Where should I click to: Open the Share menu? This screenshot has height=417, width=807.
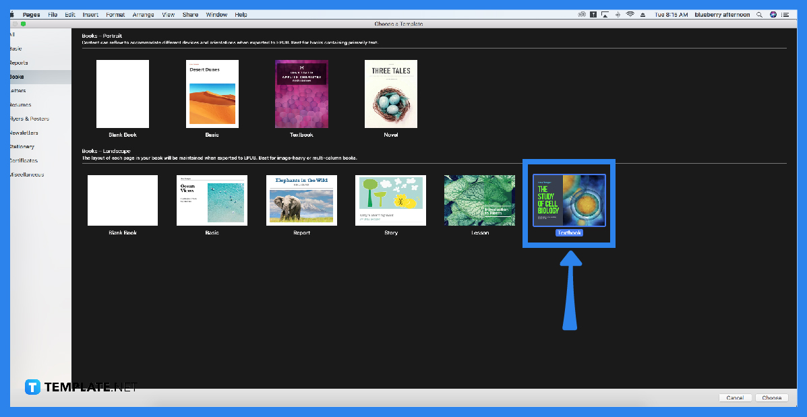coord(189,13)
